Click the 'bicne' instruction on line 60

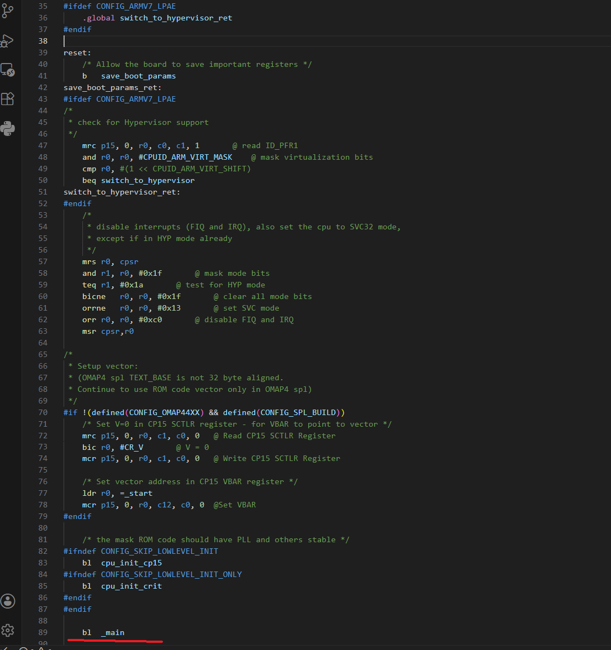tap(93, 296)
